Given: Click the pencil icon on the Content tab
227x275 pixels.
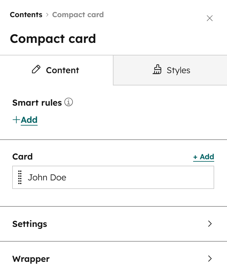Looking at the screenshot, I should click(x=37, y=70).
